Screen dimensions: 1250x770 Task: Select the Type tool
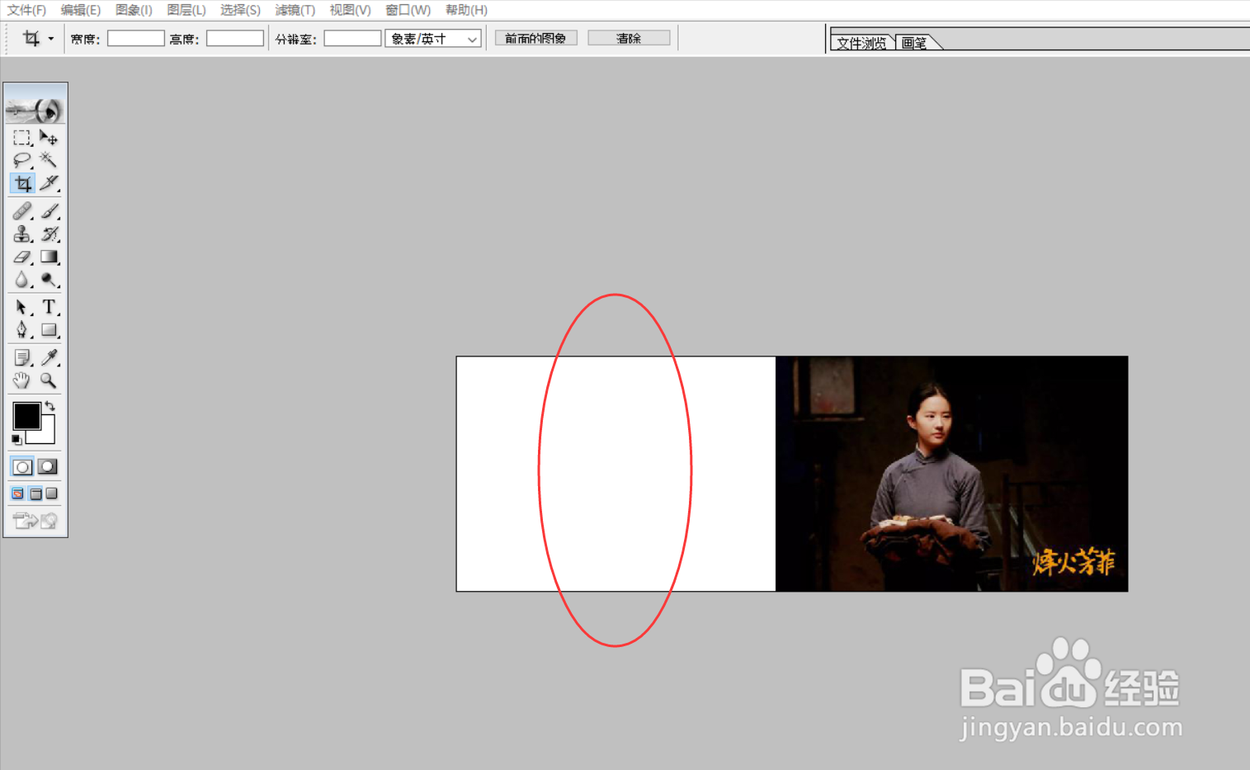[49, 307]
